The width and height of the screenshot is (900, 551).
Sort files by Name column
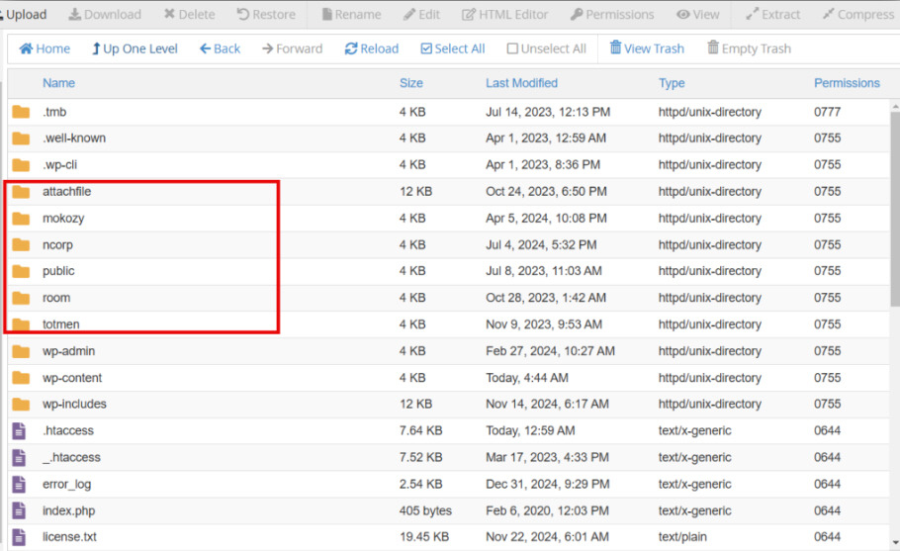58,83
